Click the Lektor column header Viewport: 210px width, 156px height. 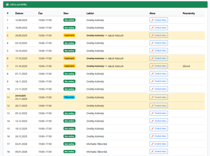(90, 13)
